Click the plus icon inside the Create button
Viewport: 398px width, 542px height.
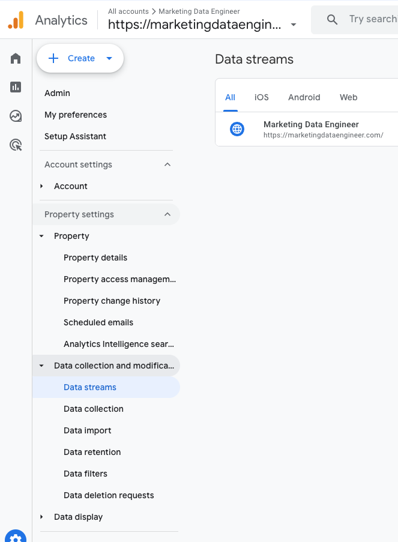pos(53,58)
